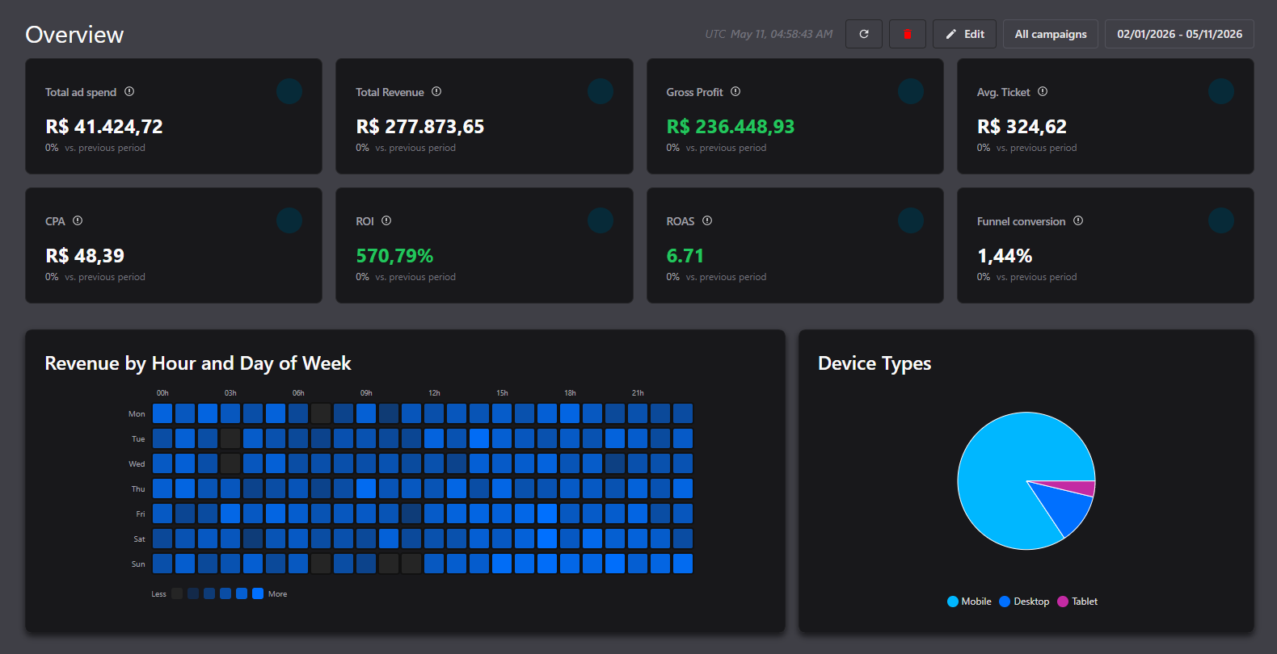This screenshot has height=654, width=1277.
Task: Click the R$ 324,62 average ticket value
Action: coord(1022,127)
